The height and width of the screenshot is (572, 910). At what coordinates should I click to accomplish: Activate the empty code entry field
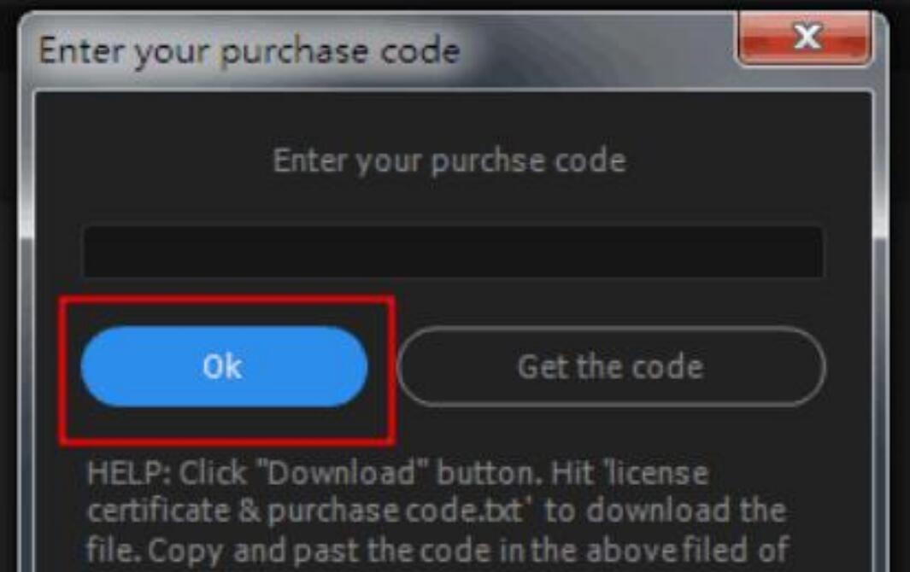pyautogui.click(x=453, y=252)
